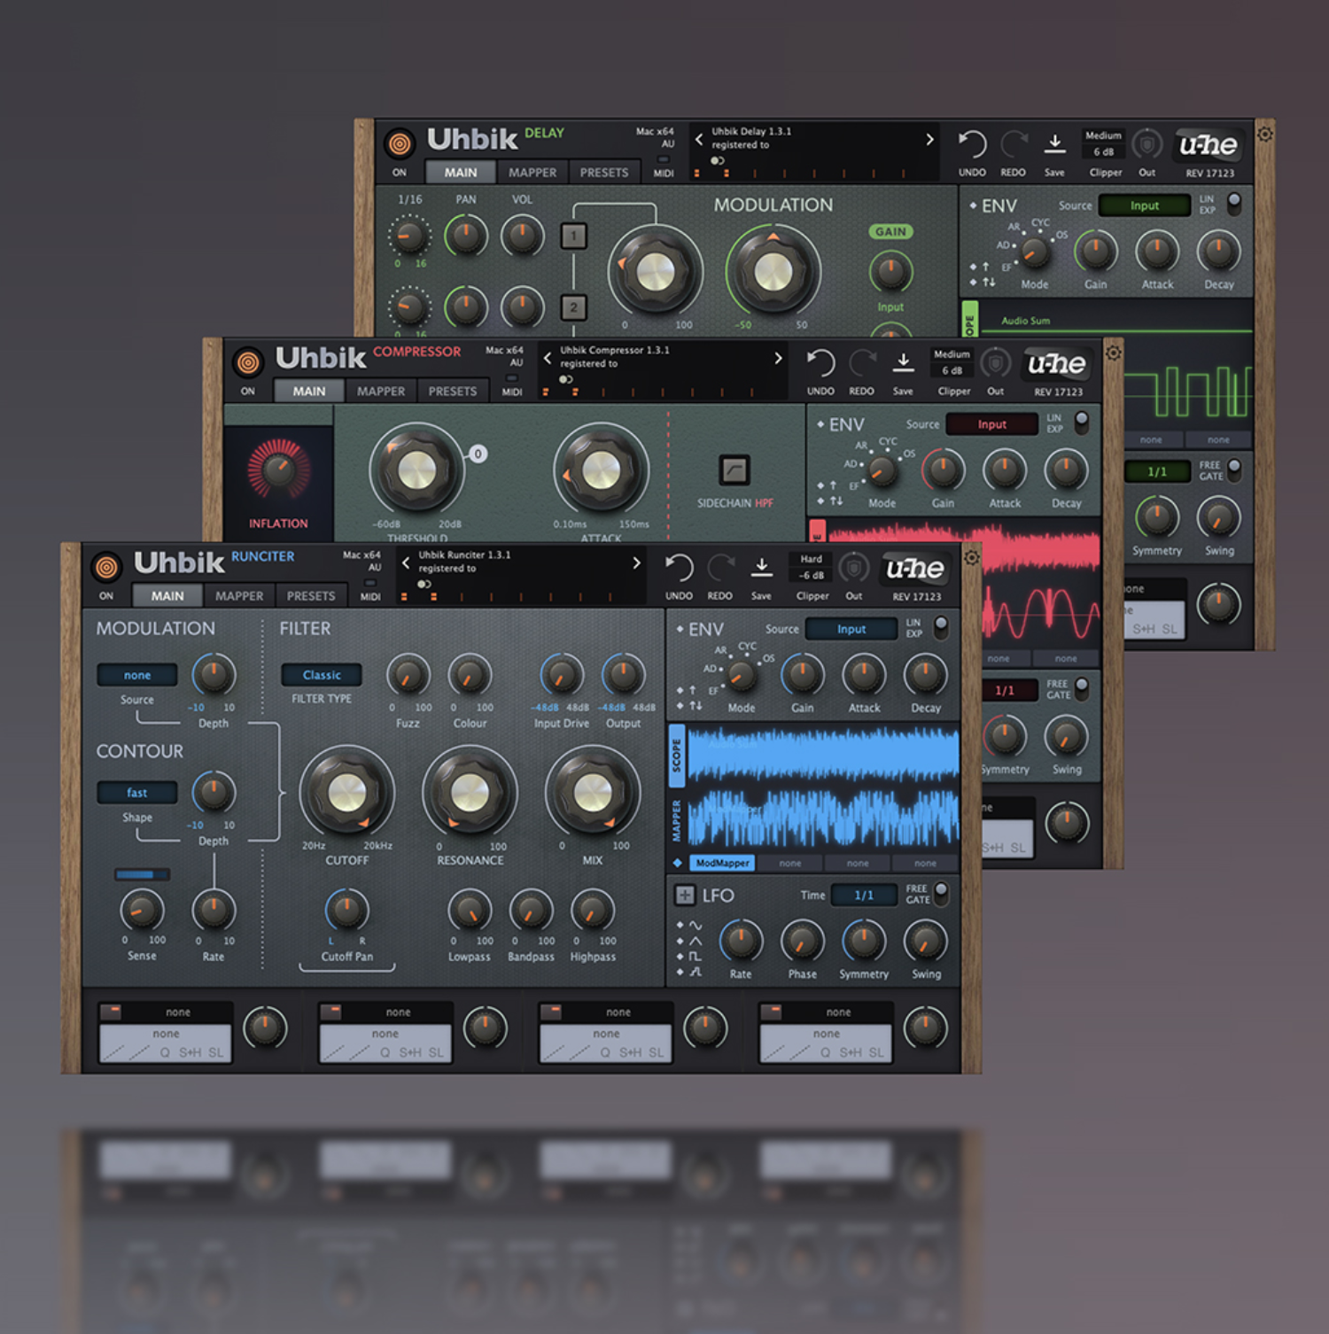
Task: Click the Delay UNDO arrow icon
Action: (972, 144)
